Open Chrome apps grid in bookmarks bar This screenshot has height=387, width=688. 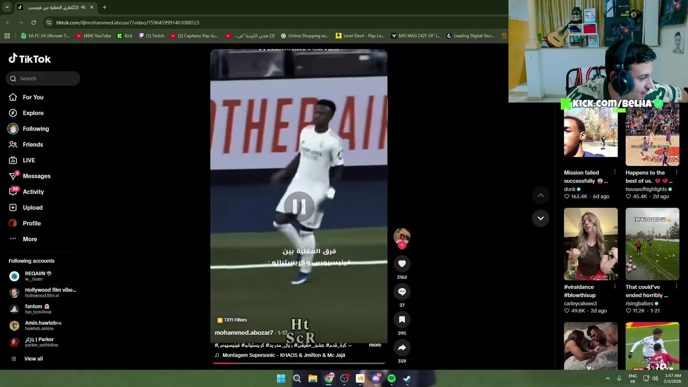[7, 36]
